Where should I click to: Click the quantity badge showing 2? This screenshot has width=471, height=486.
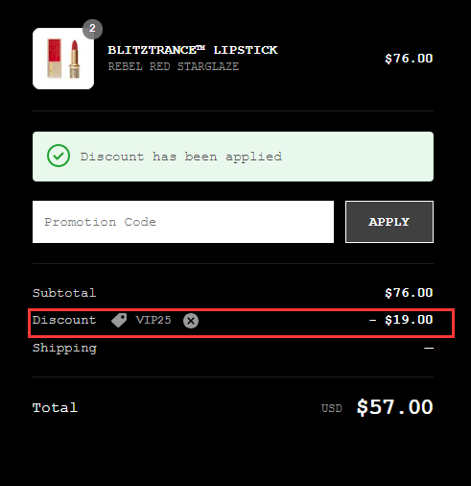pyautogui.click(x=92, y=29)
